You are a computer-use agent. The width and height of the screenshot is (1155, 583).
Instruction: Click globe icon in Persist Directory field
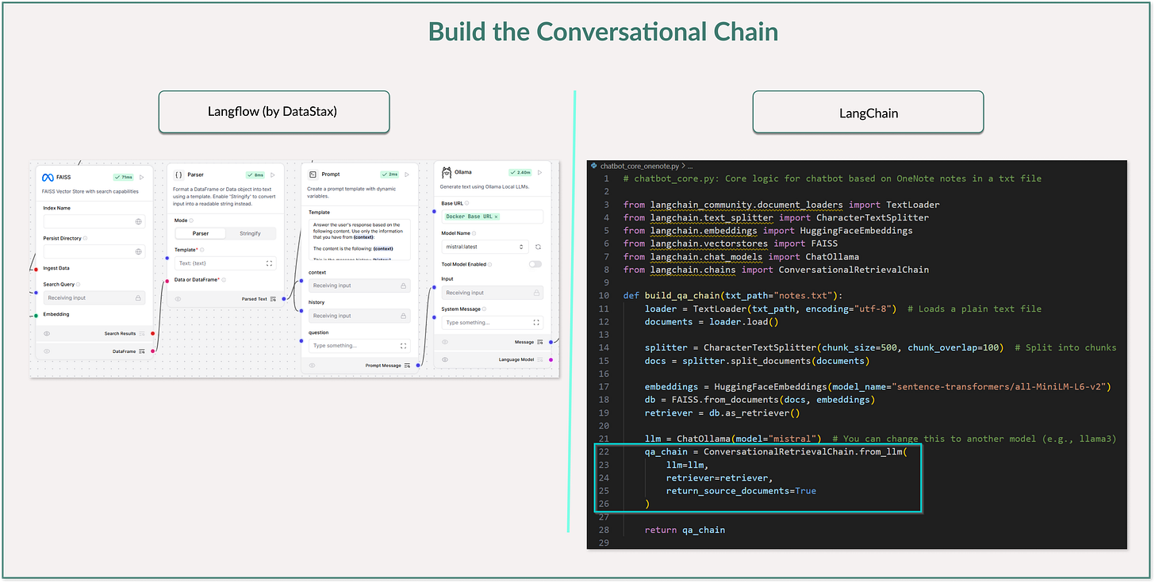point(139,251)
